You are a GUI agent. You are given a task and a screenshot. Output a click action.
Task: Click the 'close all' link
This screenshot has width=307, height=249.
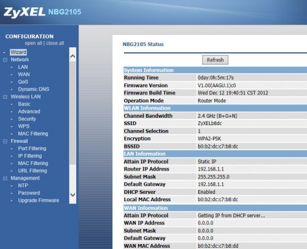click(55, 43)
